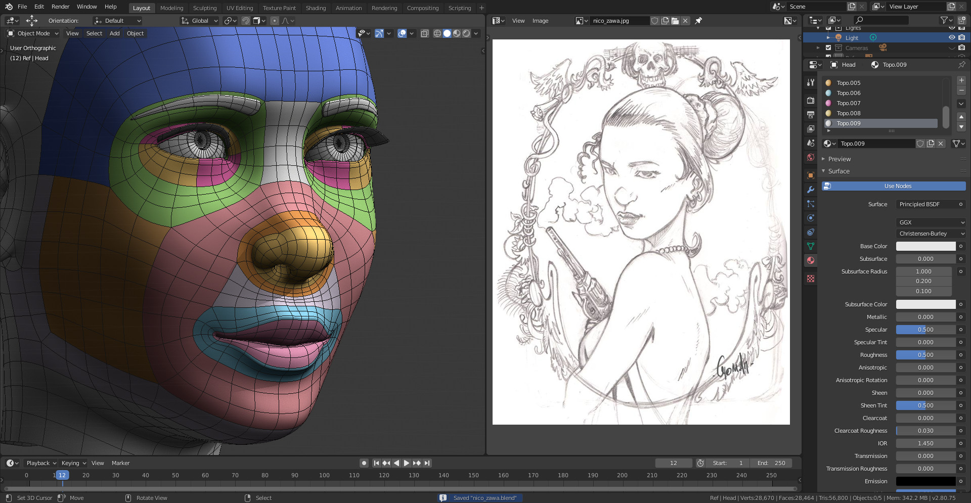The width and height of the screenshot is (971, 503).
Task: Open the outliner filter dropdown
Action: [946, 20]
